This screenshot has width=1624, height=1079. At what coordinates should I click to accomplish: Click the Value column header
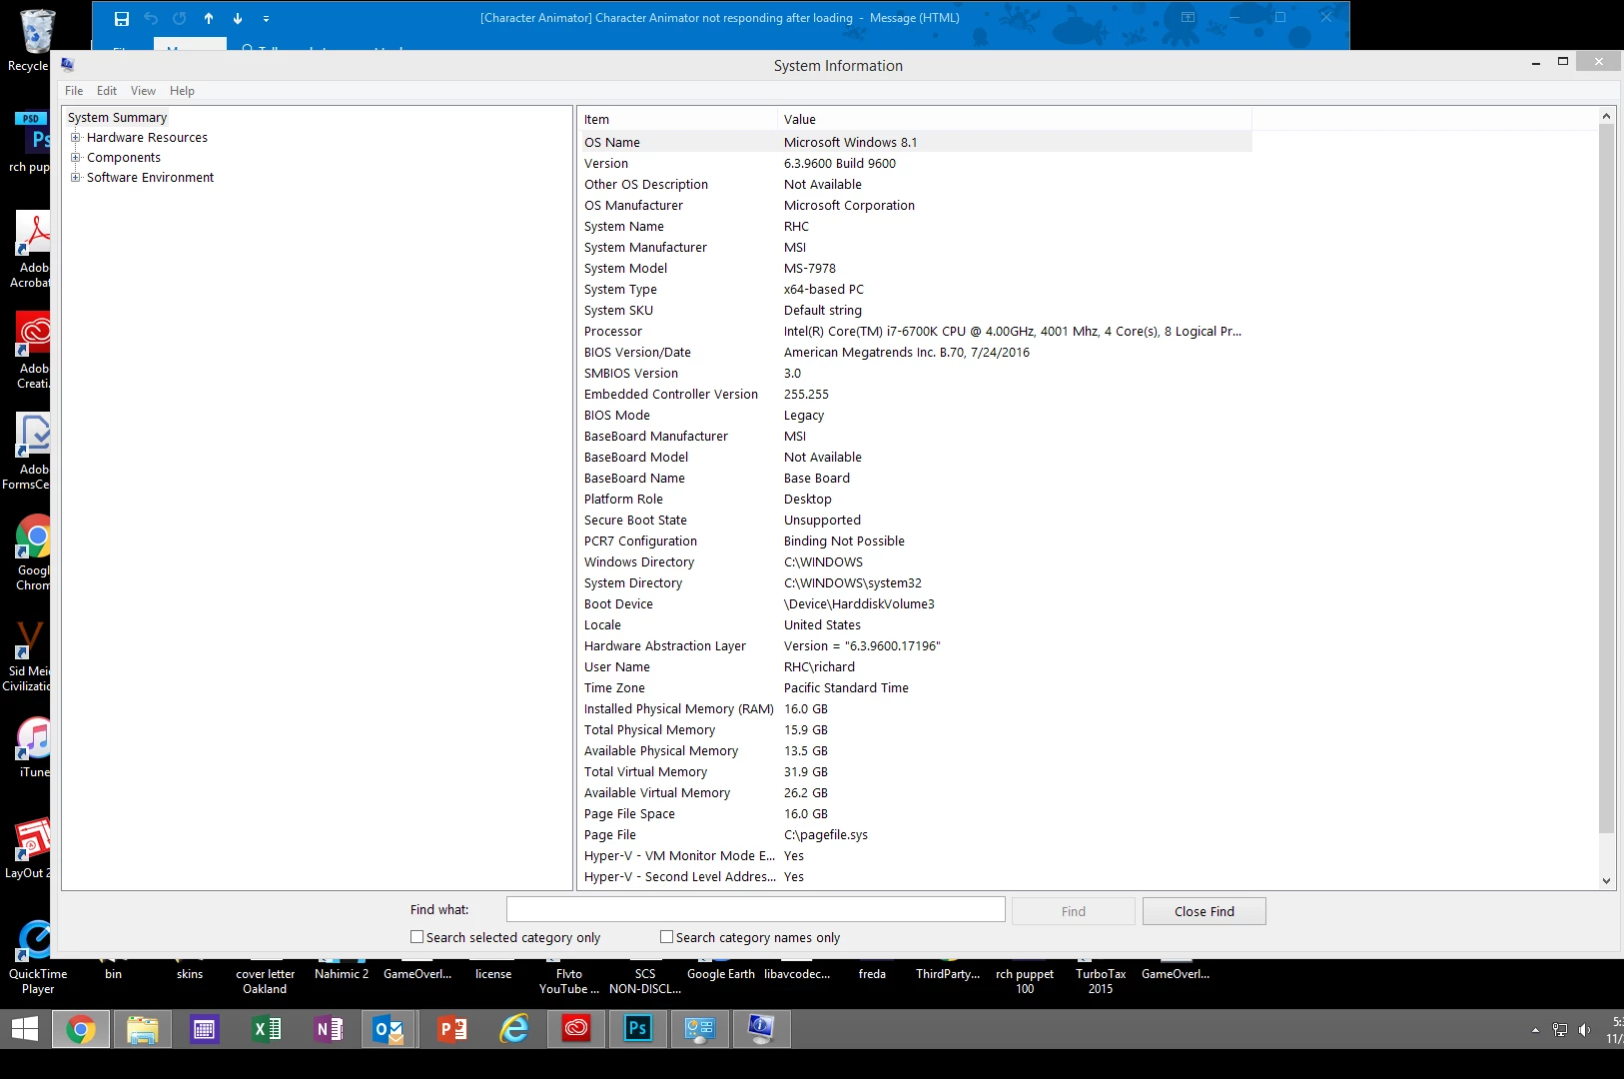[1015, 119]
